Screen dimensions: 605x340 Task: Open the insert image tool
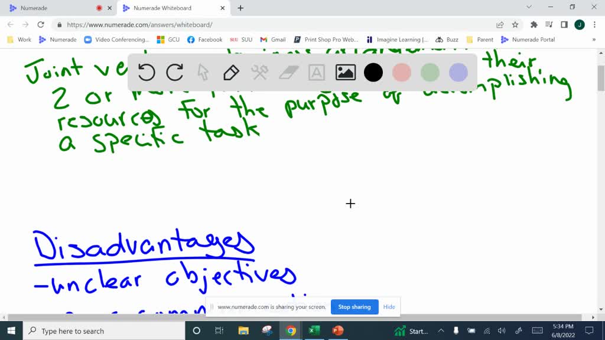(x=345, y=73)
